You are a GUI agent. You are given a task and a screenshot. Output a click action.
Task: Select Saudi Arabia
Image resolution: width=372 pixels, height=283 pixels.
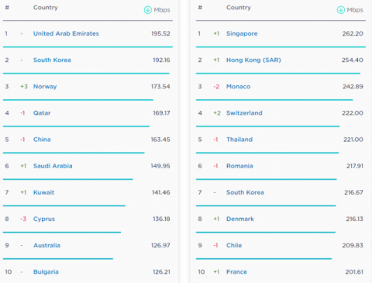pos(53,166)
